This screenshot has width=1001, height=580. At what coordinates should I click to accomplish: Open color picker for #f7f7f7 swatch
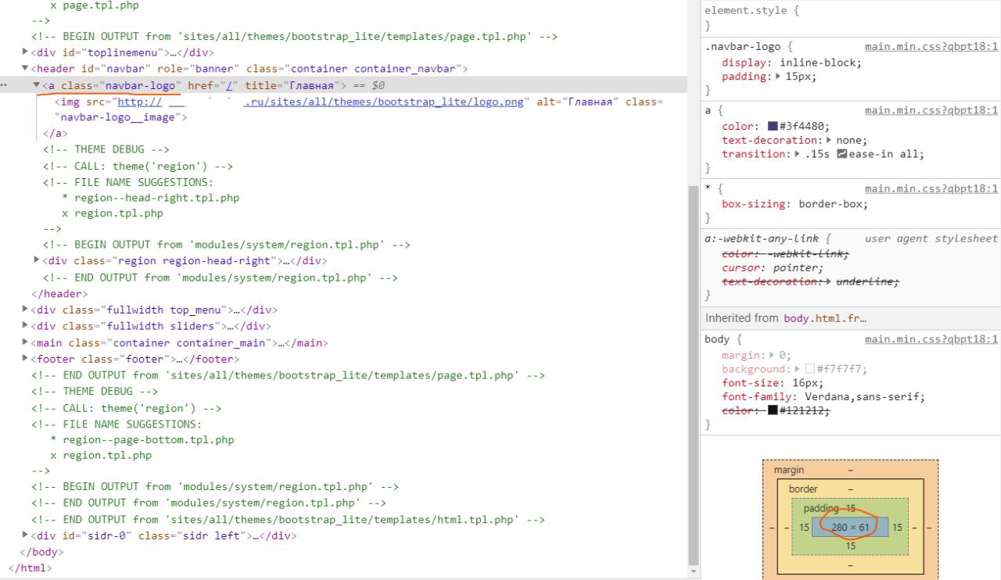(x=810, y=369)
